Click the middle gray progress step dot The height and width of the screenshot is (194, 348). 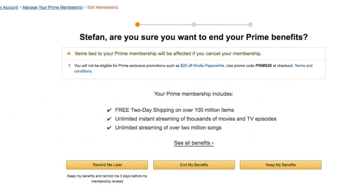194,25
